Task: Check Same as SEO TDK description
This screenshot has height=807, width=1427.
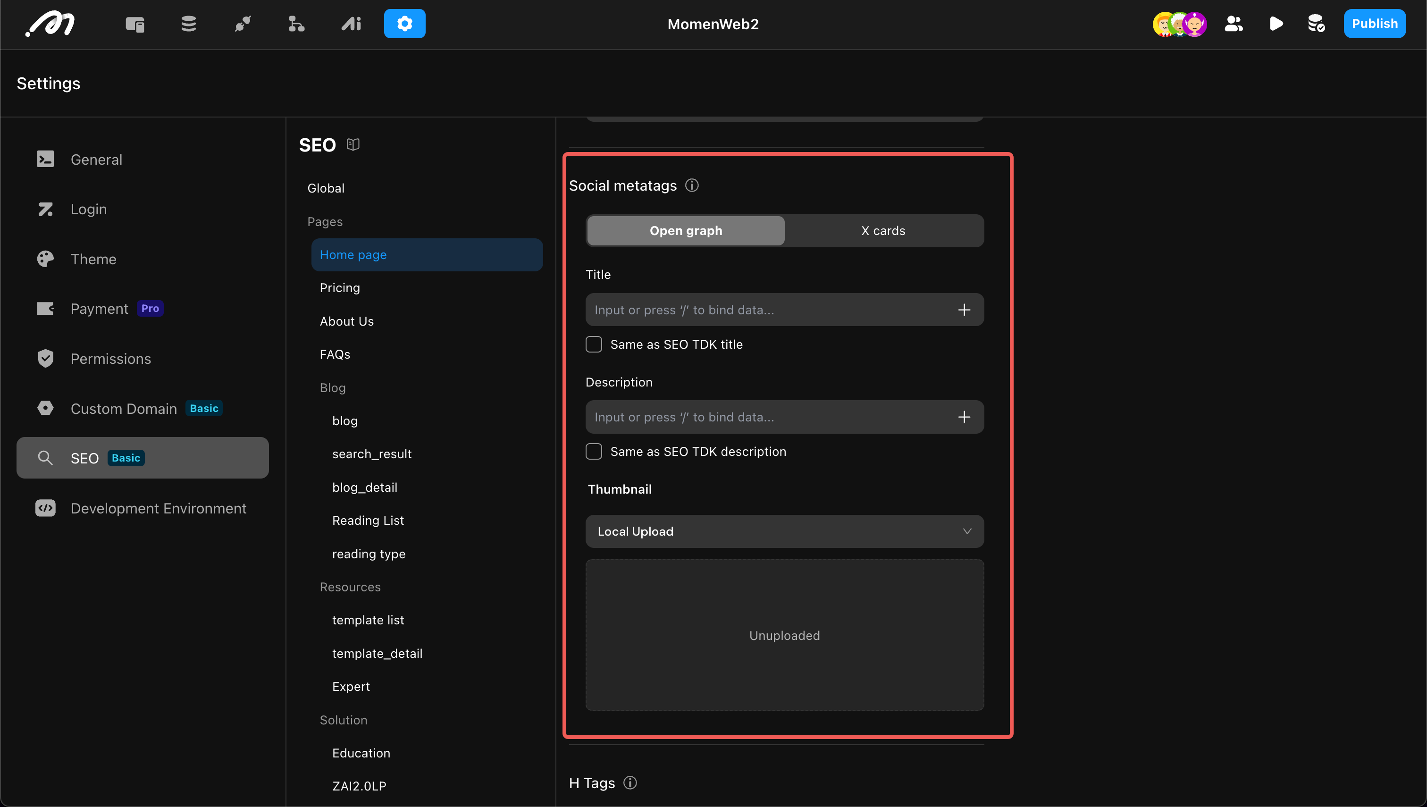Action: tap(594, 452)
